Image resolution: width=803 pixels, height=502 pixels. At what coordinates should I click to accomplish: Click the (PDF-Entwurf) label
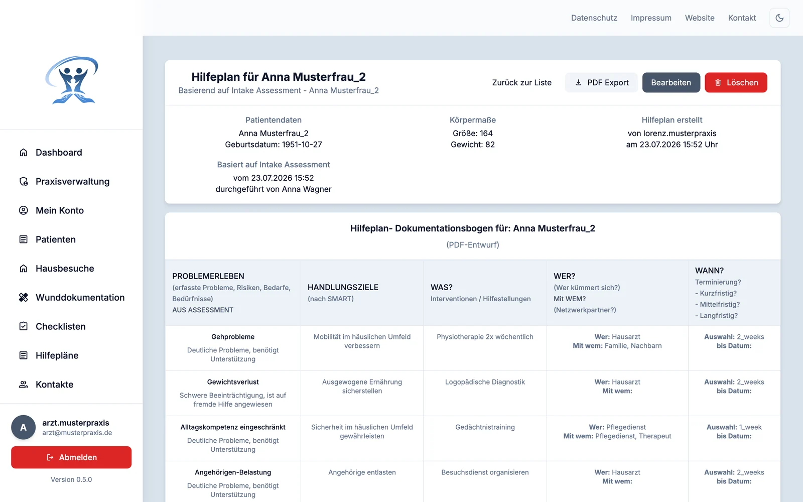coord(473,245)
